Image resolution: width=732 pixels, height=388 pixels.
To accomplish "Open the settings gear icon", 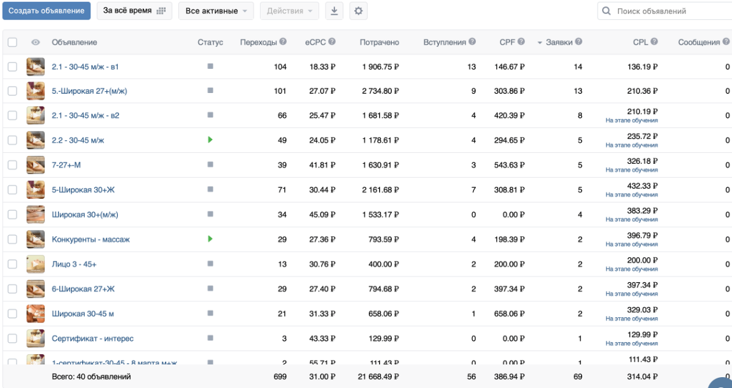I will pos(358,11).
